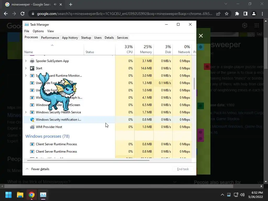268x201 pixels.
Task: Expand System Guard Runtime Monitor row
Action: (26, 76)
